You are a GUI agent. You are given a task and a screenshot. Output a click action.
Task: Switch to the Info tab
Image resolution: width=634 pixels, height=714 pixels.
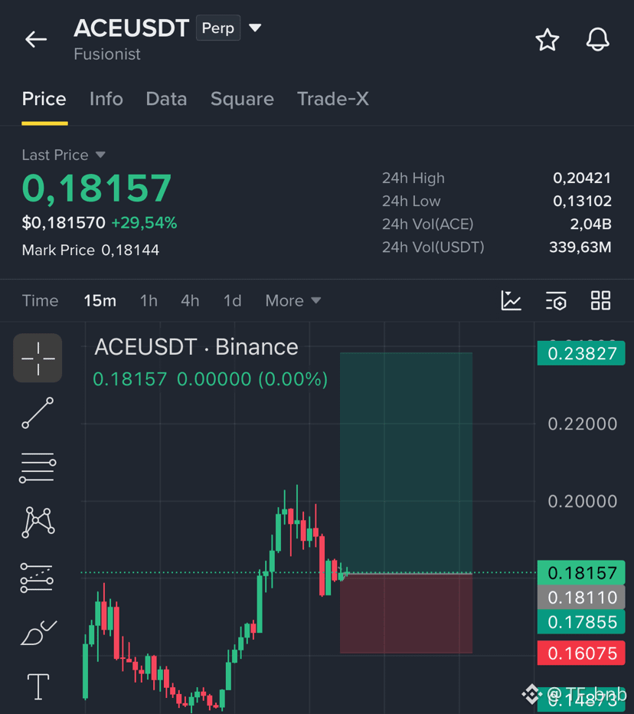[106, 99]
